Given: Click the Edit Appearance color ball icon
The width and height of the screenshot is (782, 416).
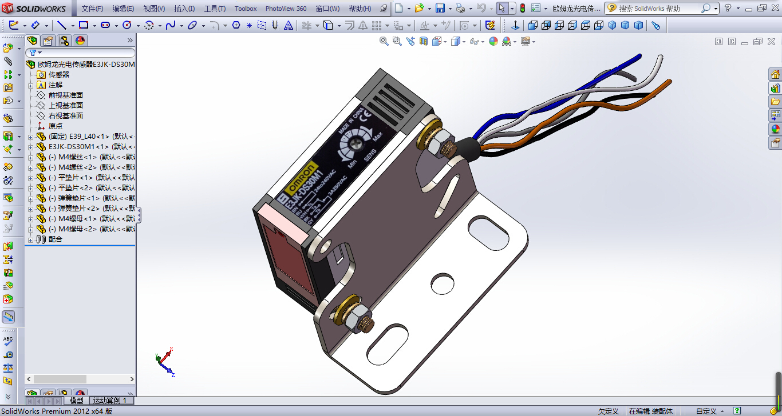Looking at the screenshot, I should click(493, 41).
